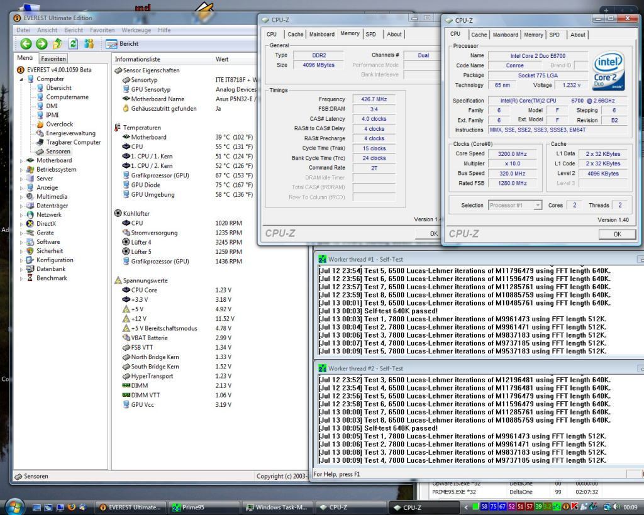Open the Cache tab in CPU-Z processor window
Image resolution: width=644 pixels, height=515 pixels.
click(479, 35)
